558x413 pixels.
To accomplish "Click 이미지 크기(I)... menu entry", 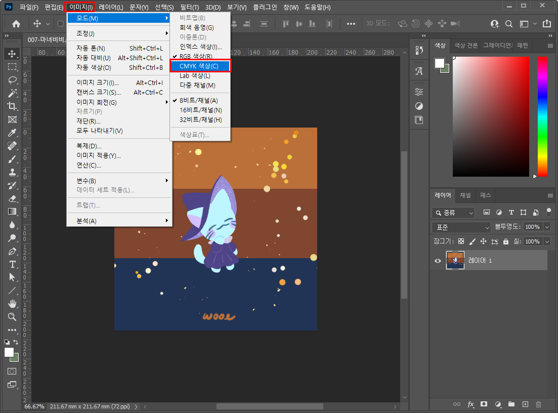I will [119, 82].
